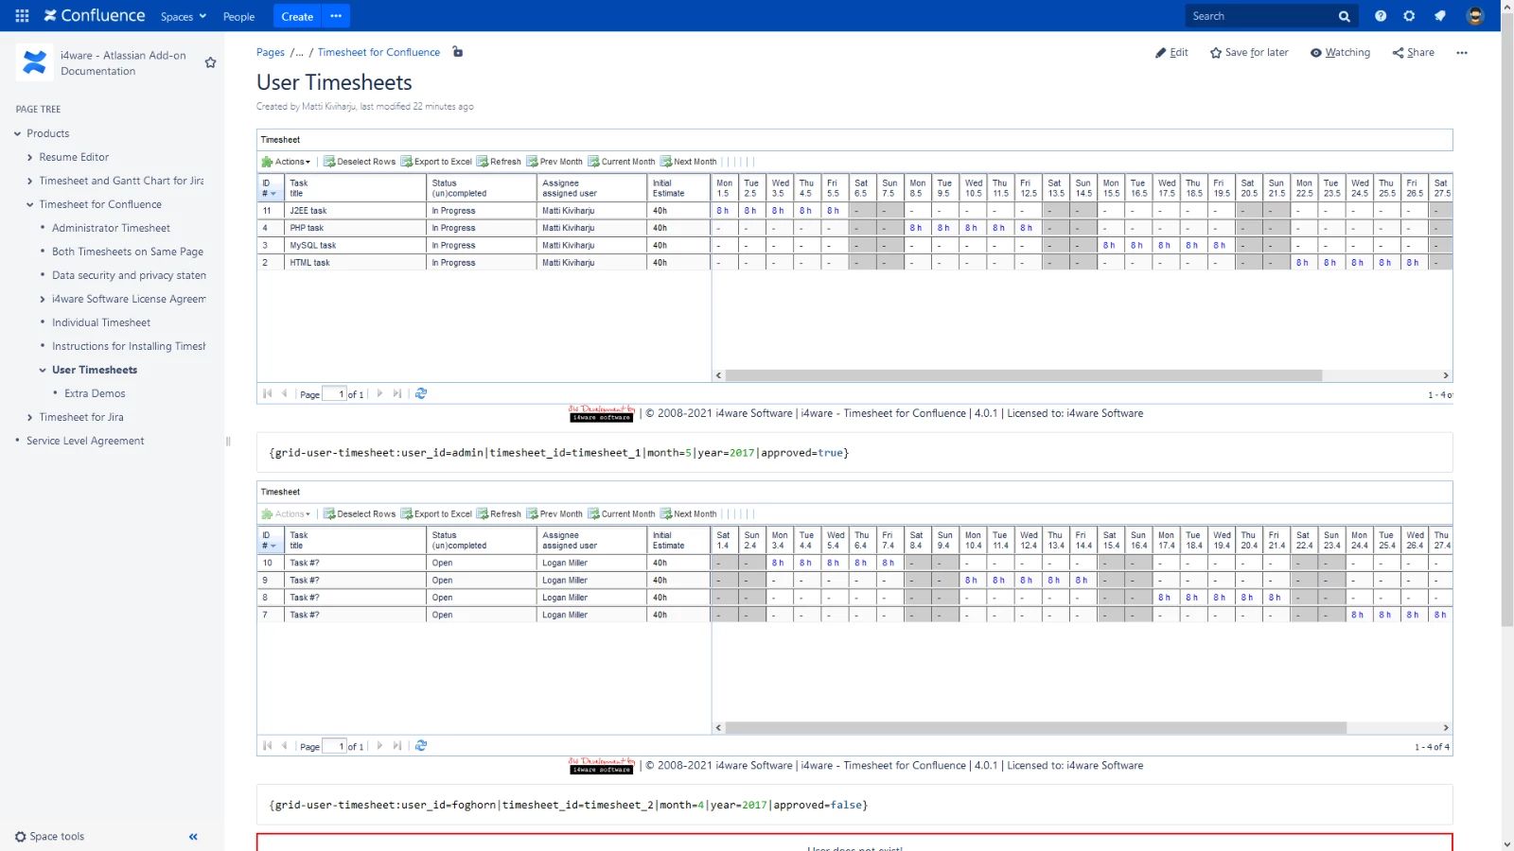Go to last page in bottom timesheet
The width and height of the screenshot is (1514, 851).
[x=397, y=746]
